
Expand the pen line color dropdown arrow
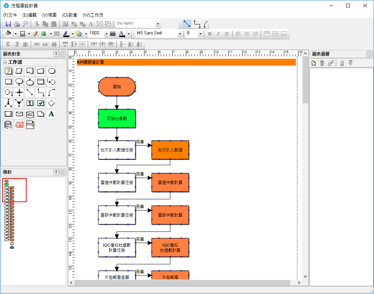click(x=73, y=34)
